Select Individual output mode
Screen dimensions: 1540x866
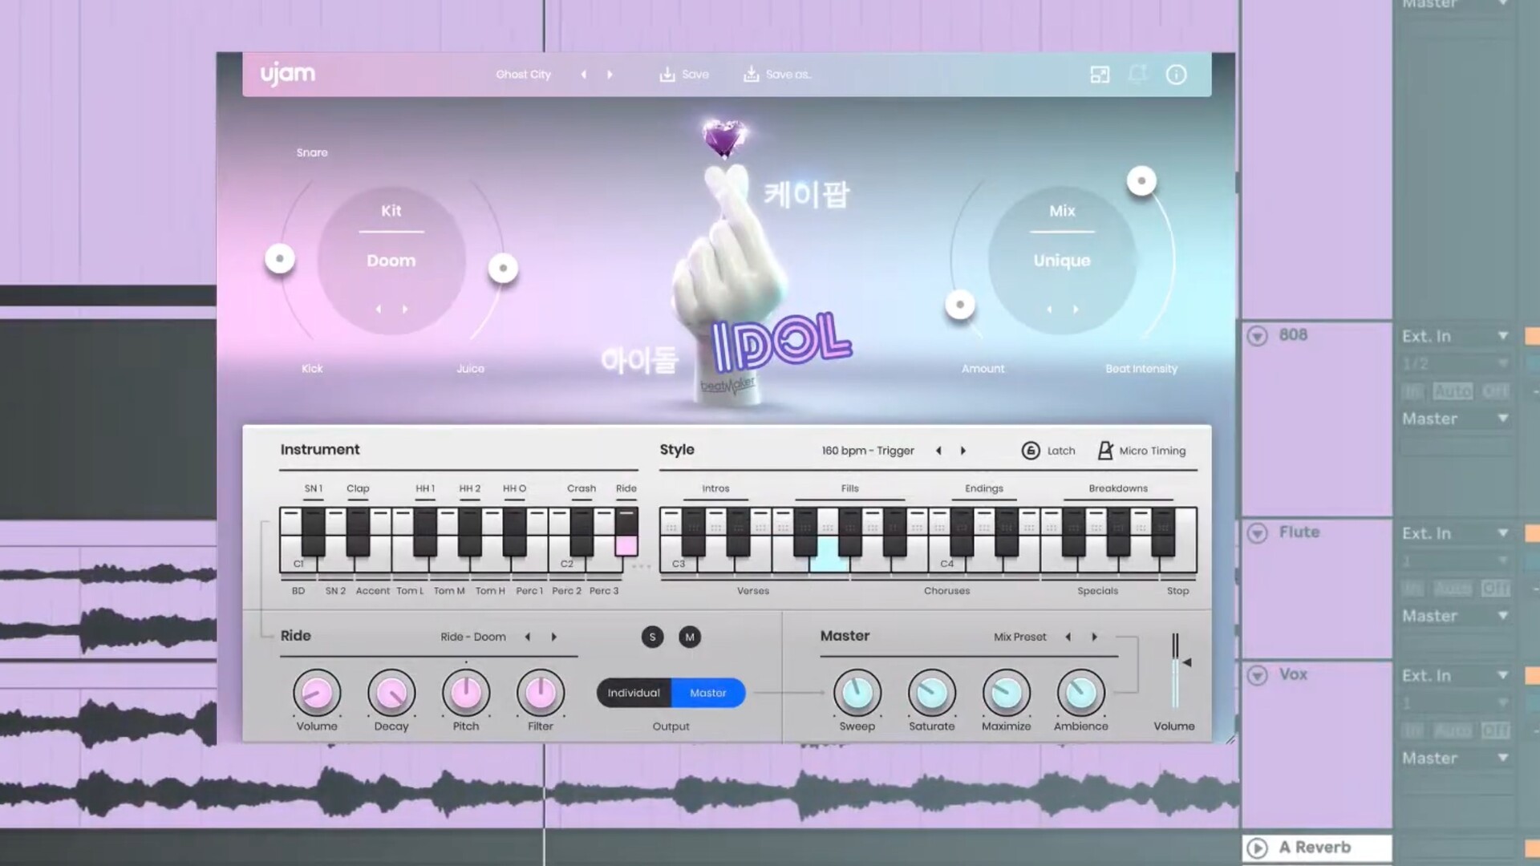coord(634,693)
